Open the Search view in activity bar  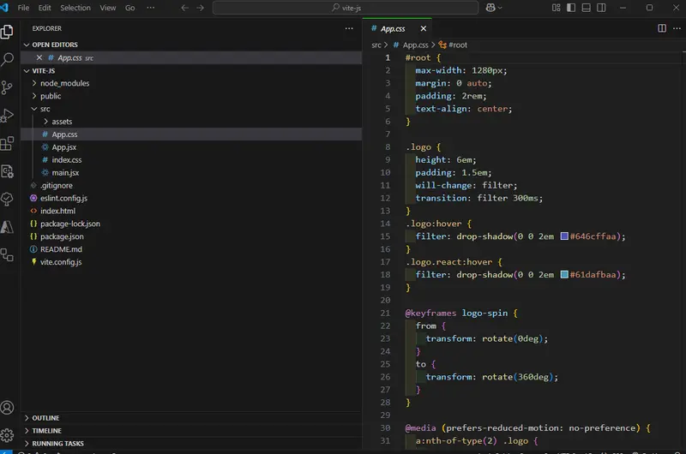[8, 60]
